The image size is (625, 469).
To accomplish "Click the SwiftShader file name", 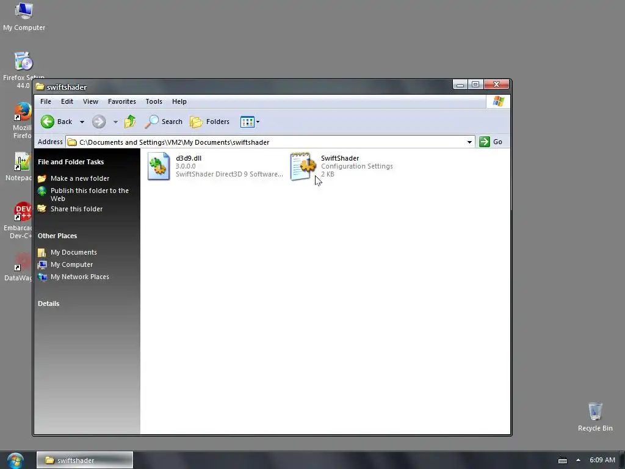I will click(x=340, y=158).
